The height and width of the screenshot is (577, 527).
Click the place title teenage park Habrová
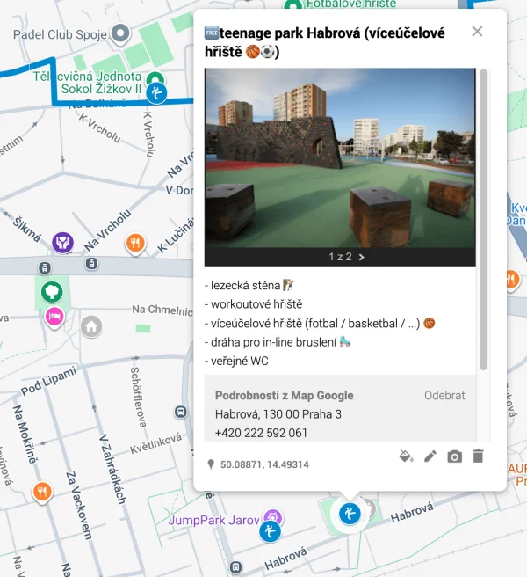(324, 42)
